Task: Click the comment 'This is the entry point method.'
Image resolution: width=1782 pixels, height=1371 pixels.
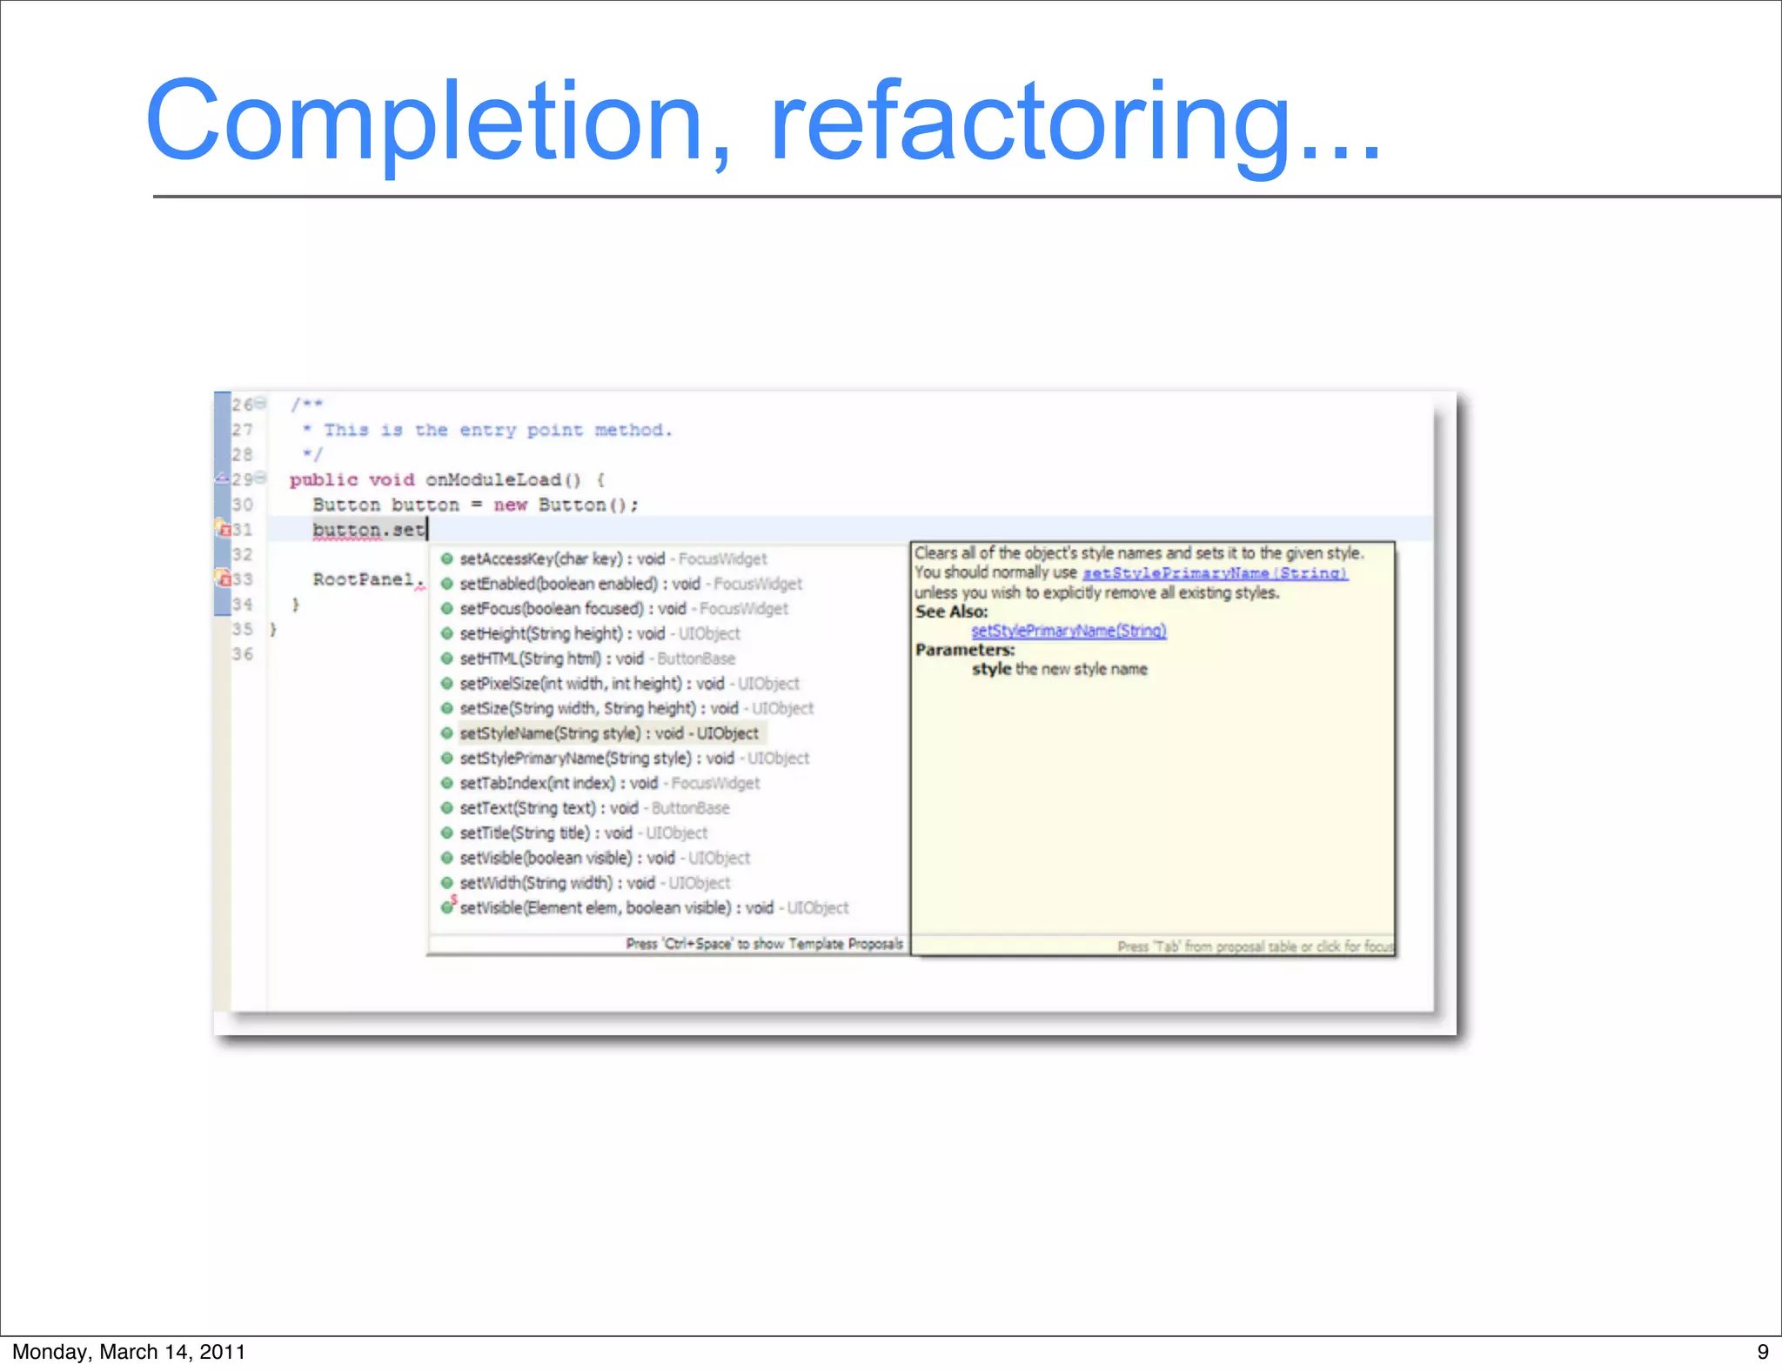Action: pos(499,430)
